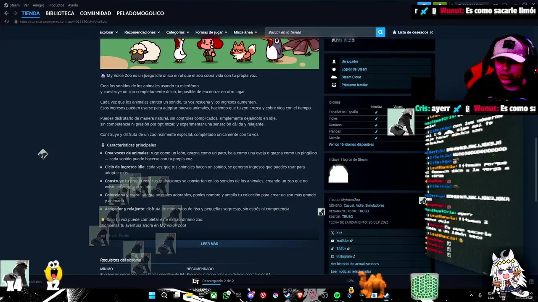
Task: Click the Buscar en la tienda field
Action: (x=320, y=32)
